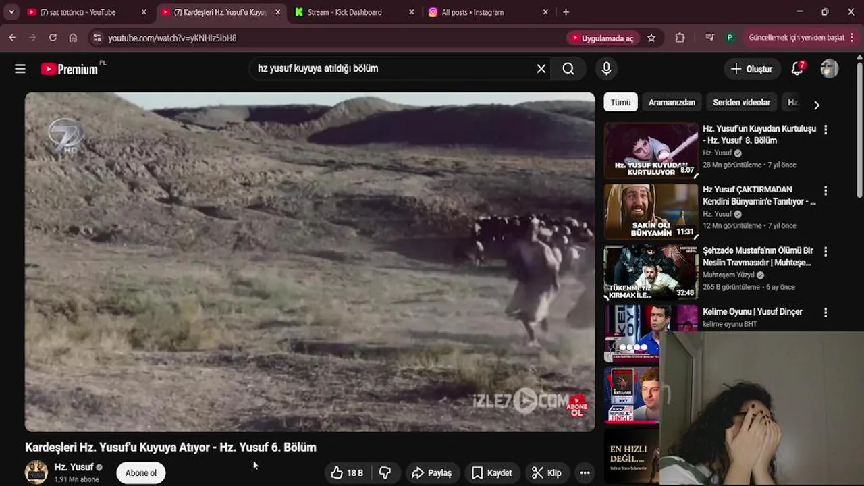Open the Oluştur create button
864x486 pixels.
[751, 69]
